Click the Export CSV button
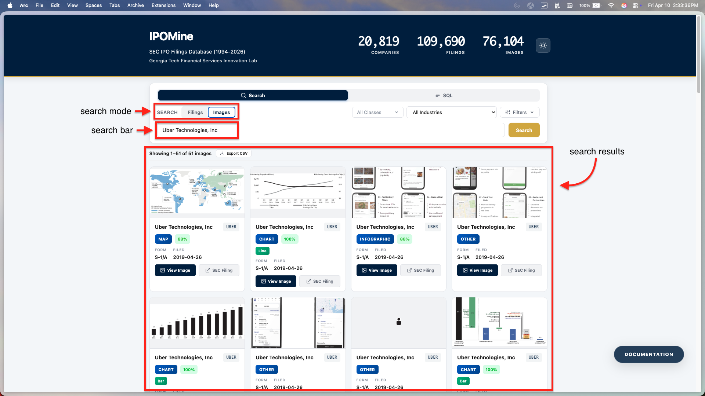The width and height of the screenshot is (705, 396). [234, 153]
